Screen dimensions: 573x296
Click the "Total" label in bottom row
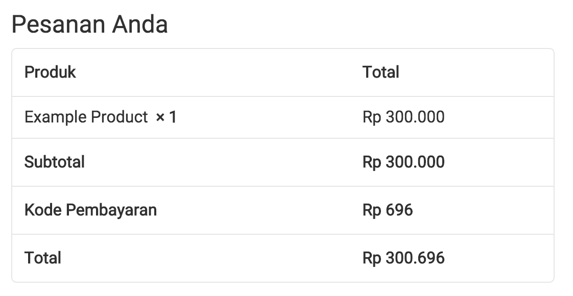coord(42,258)
